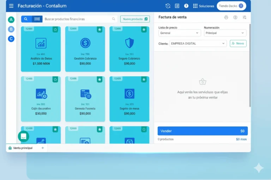271x180 pixels.
Task: Expand the Numeración Principal dropdown
Action: point(225,33)
